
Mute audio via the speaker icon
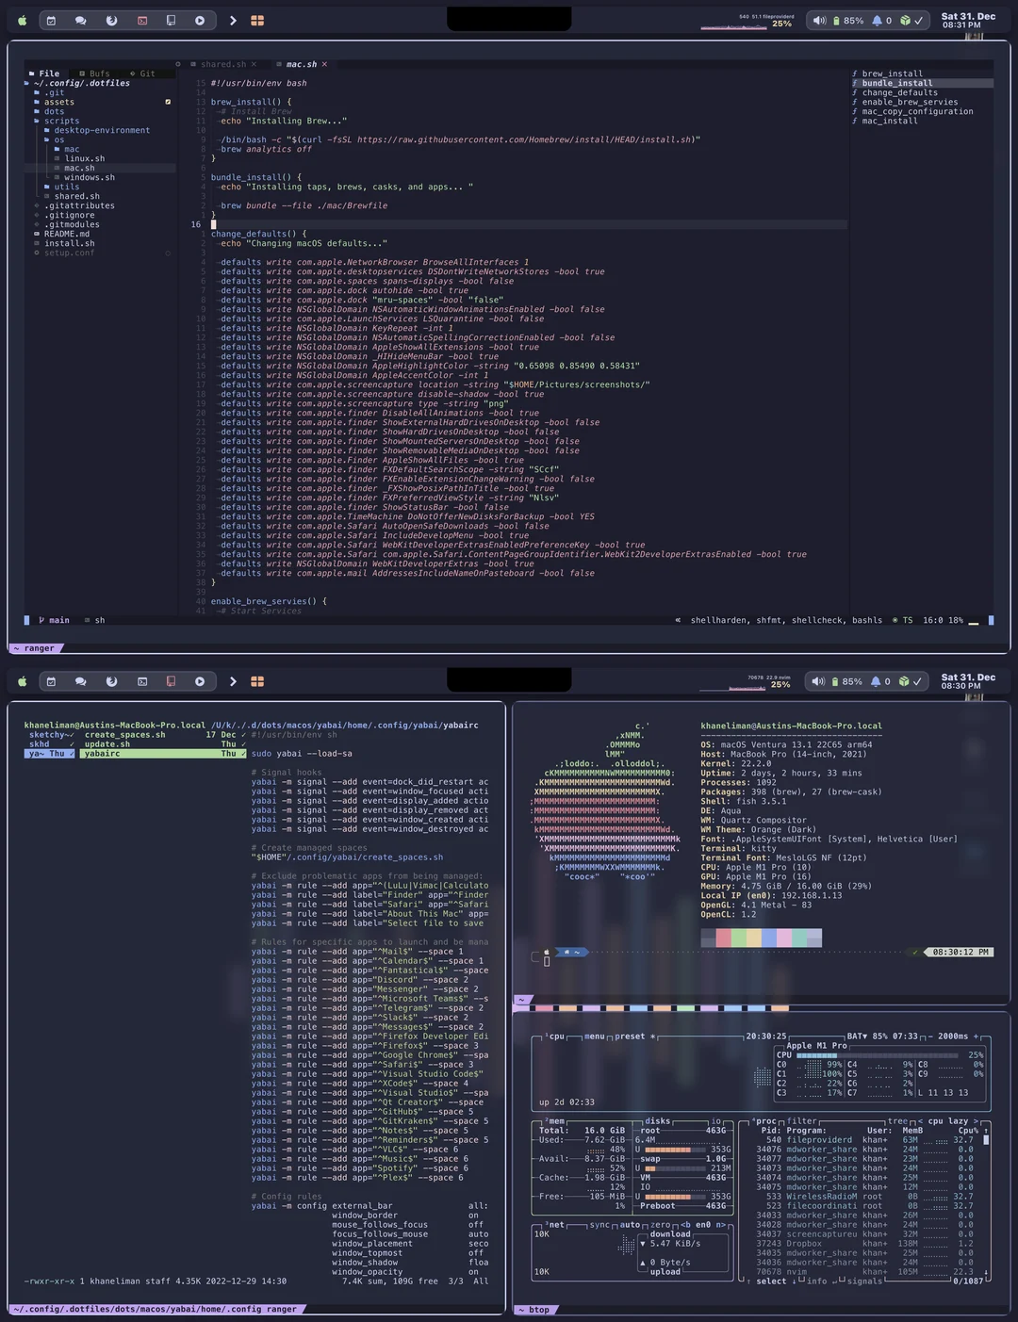click(x=820, y=19)
